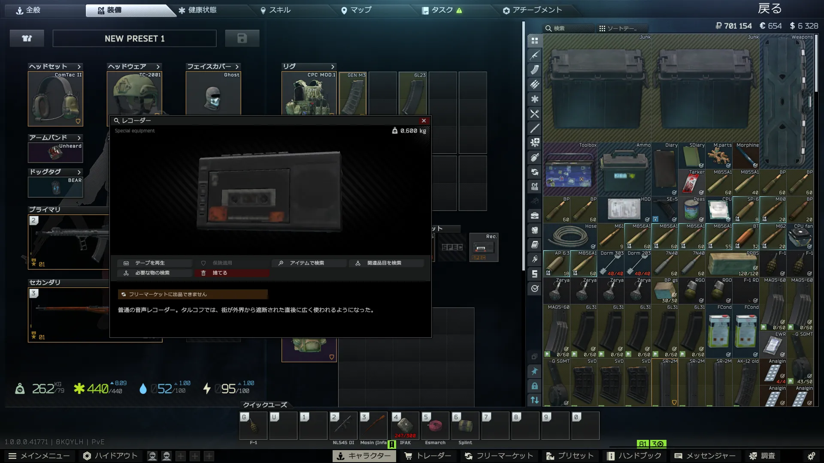Viewport: 824px width, 463px height.
Task: Select the food and drink filter icon
Action: click(534, 114)
